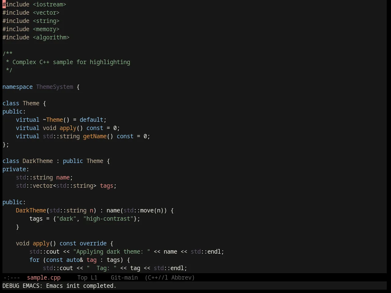Click the L1 line number indicator
Image resolution: width=391 pixels, height=293 pixels.
coord(94,277)
